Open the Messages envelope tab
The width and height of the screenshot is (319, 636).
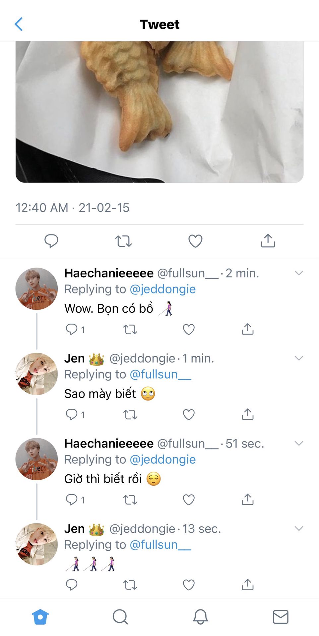point(281,617)
